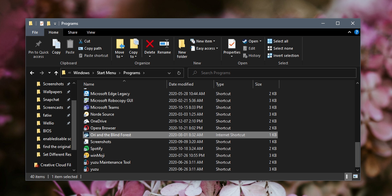Viewport: 392px width, 196px height.
Task: Click Windows in the address breadcrumb
Action: (x=81, y=73)
